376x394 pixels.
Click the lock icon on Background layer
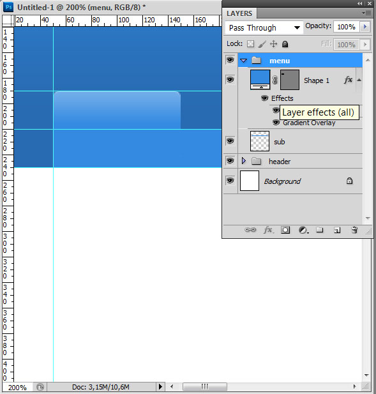pos(349,181)
